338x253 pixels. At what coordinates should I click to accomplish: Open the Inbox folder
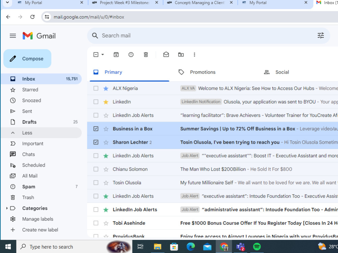click(41, 79)
